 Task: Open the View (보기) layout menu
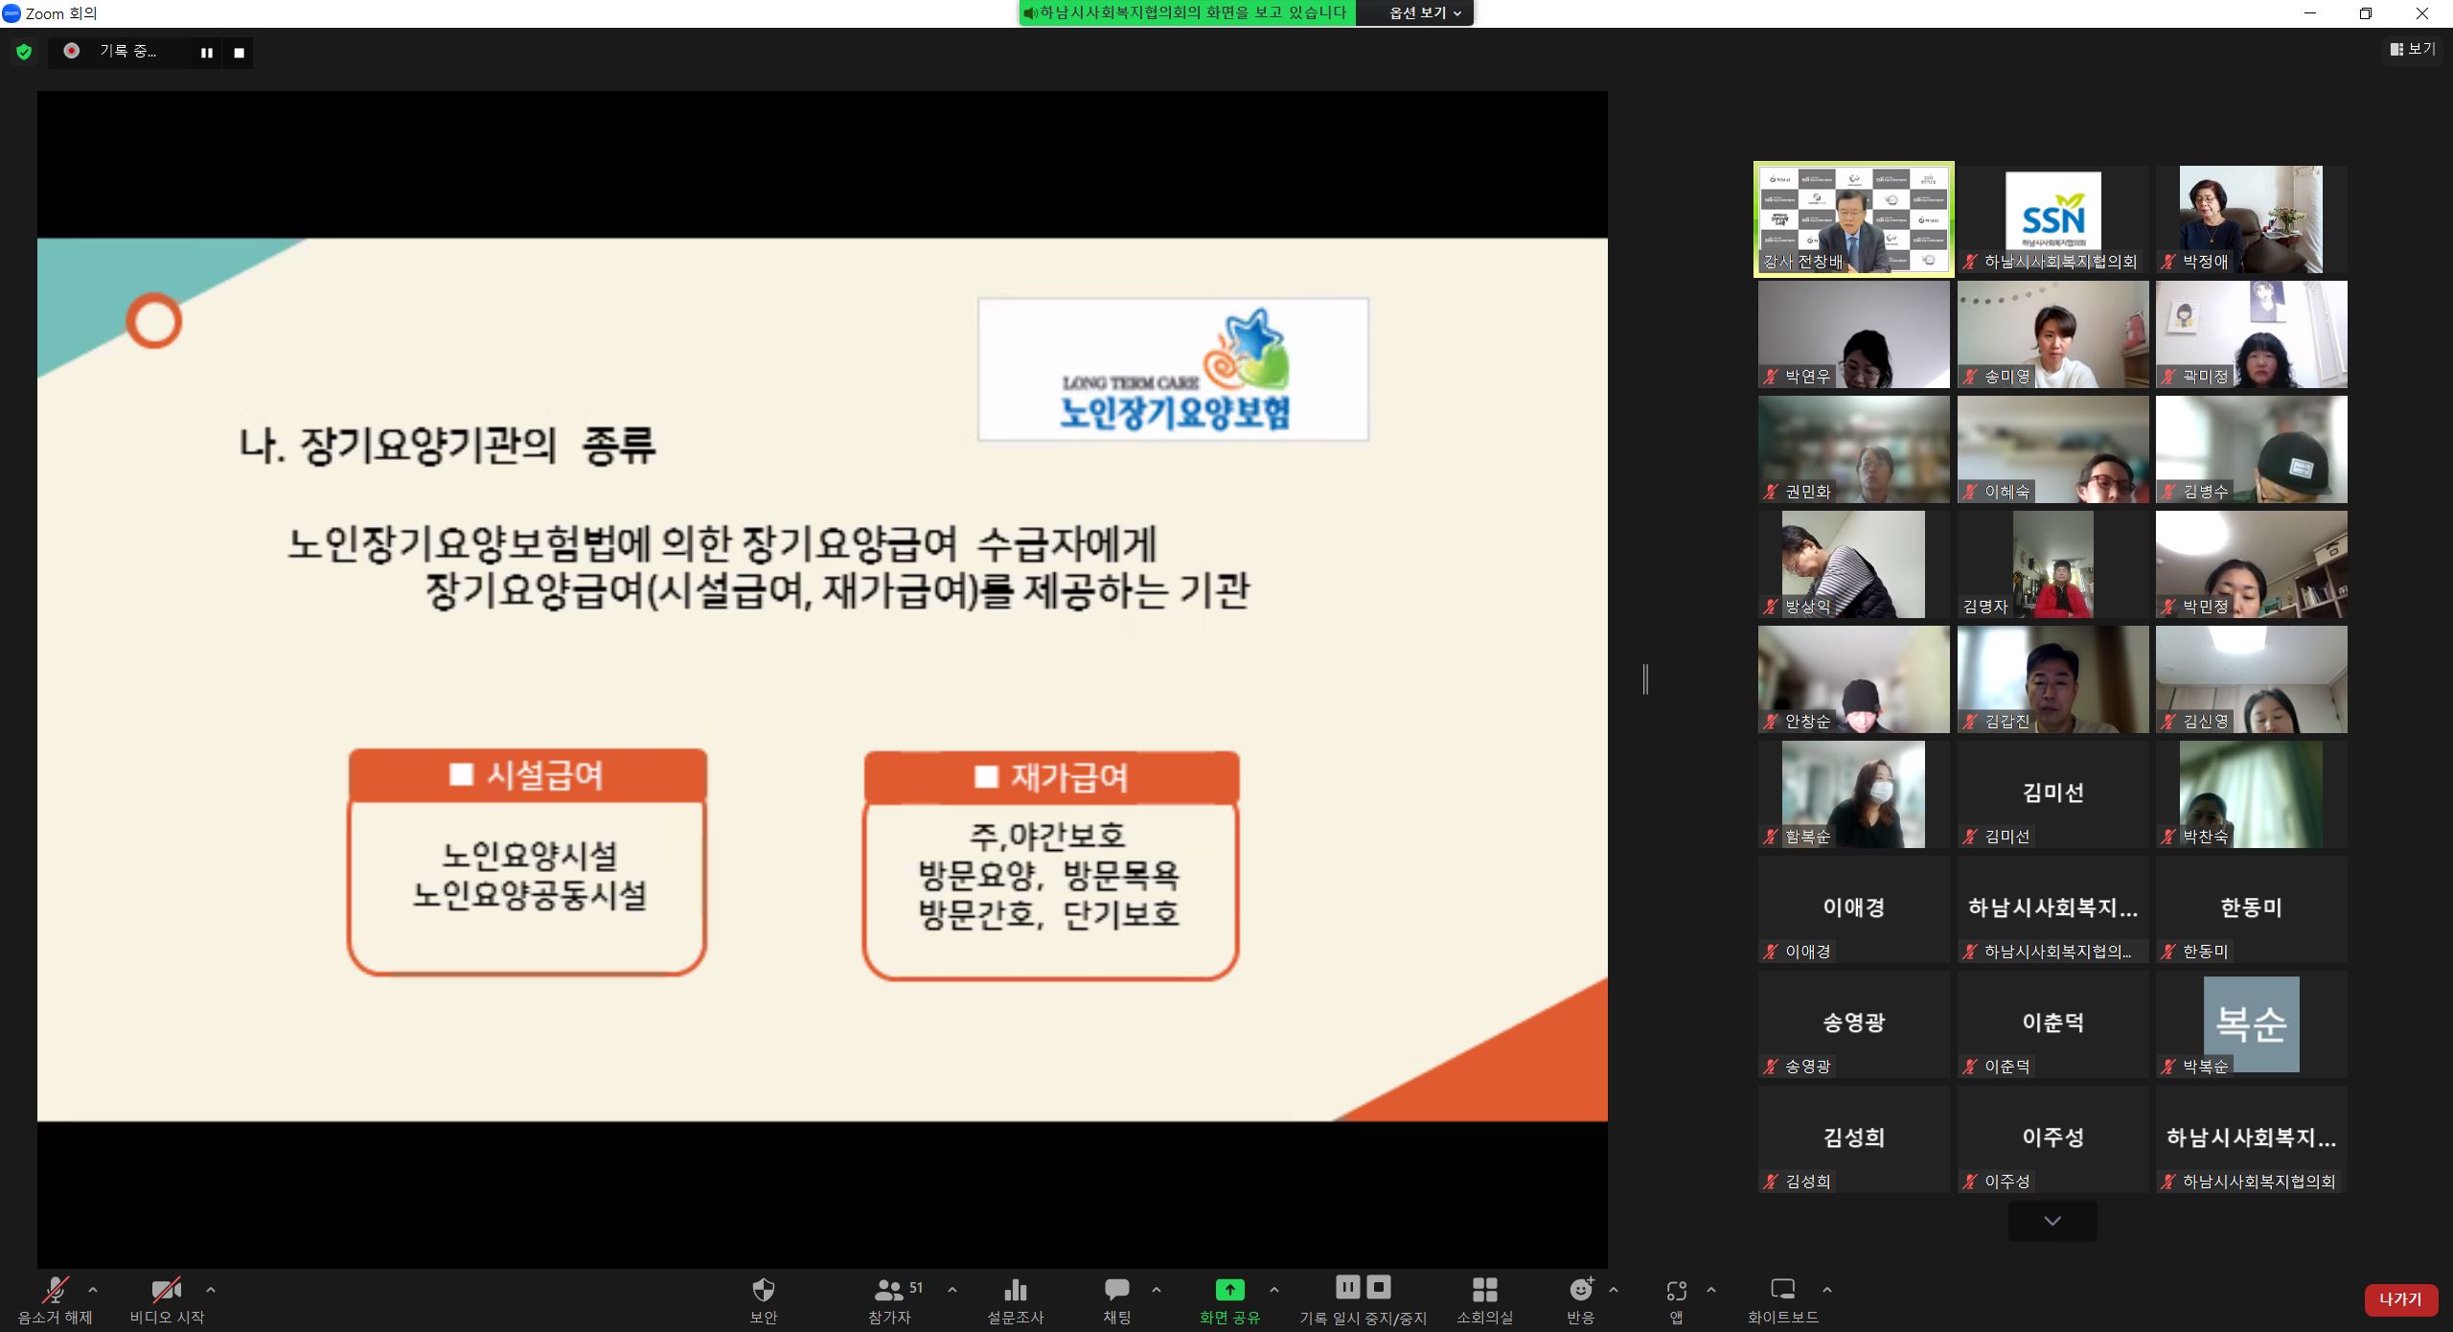tap(2412, 49)
